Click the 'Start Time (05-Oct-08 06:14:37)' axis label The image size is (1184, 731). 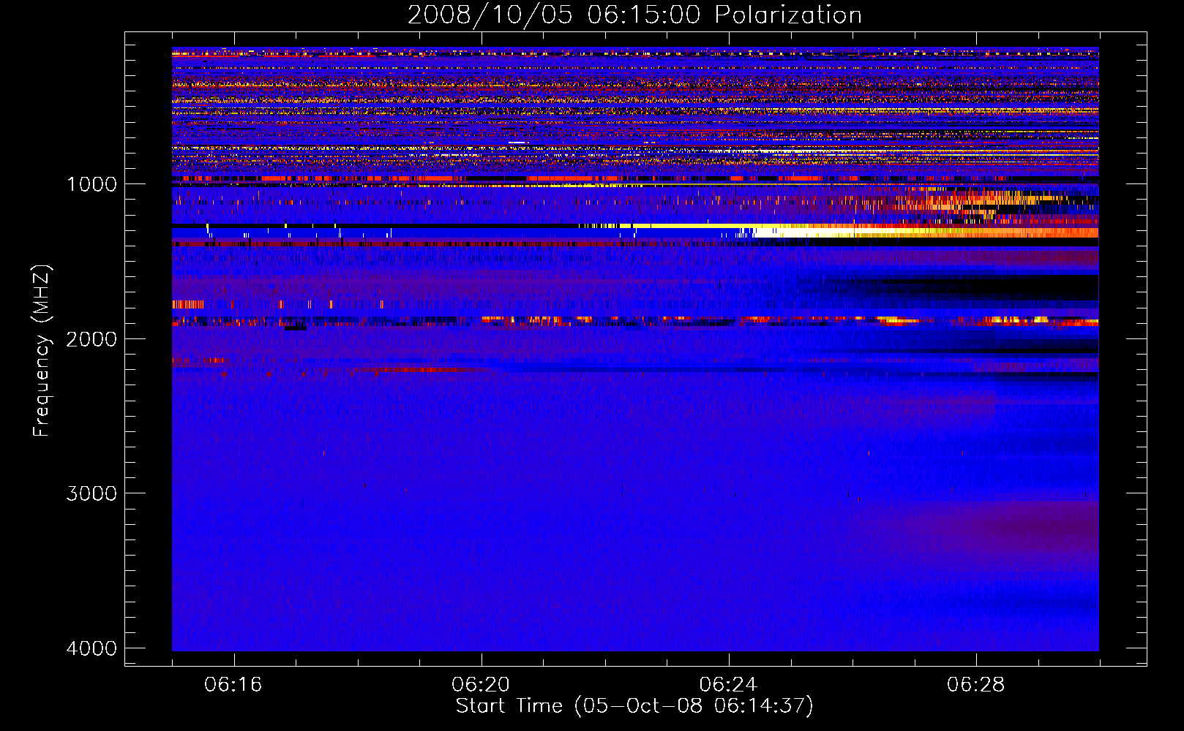click(x=634, y=706)
